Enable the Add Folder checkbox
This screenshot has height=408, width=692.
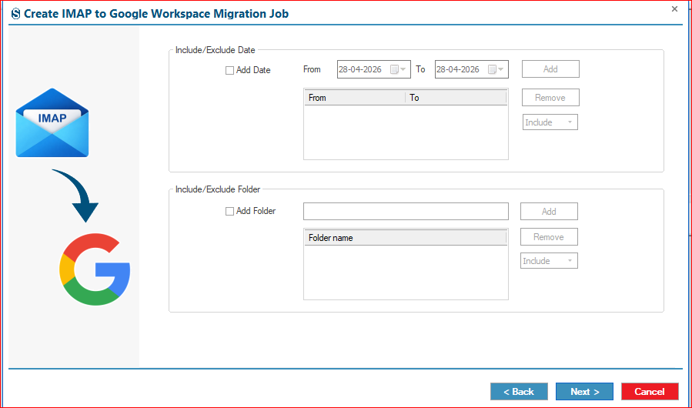pyautogui.click(x=229, y=212)
